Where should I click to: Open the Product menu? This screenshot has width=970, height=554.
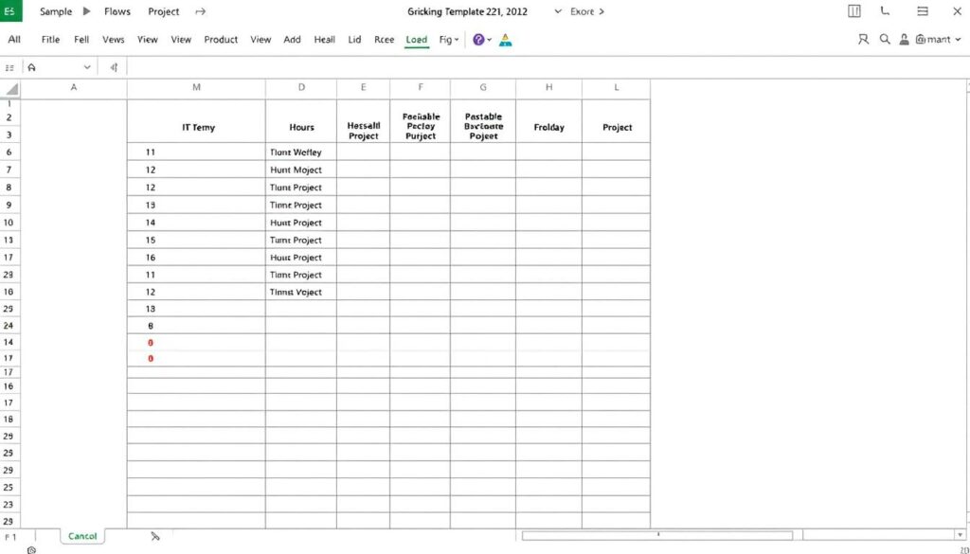pyautogui.click(x=221, y=40)
